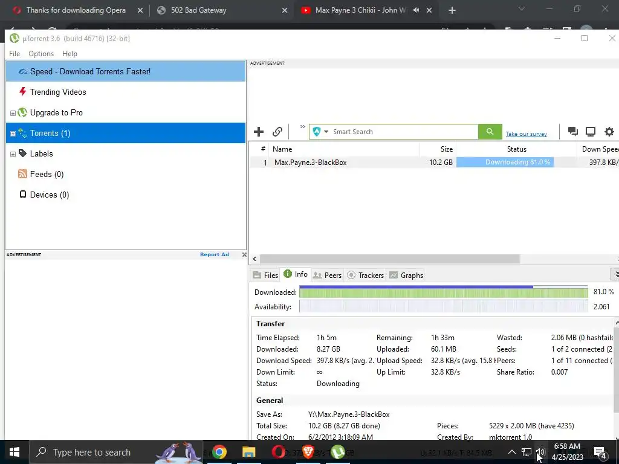Click the green Smart Search magnifier button
Viewport: 619px width, 464px height.
pyautogui.click(x=490, y=132)
